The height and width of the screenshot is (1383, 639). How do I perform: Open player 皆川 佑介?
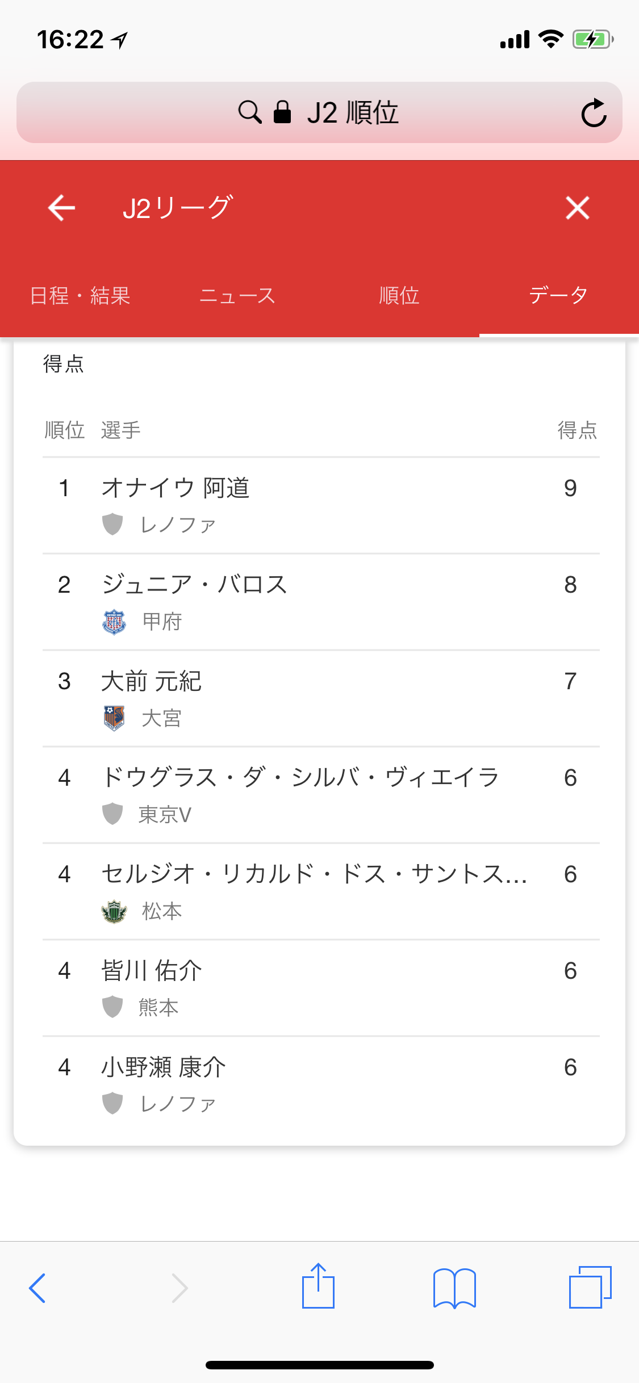151,971
